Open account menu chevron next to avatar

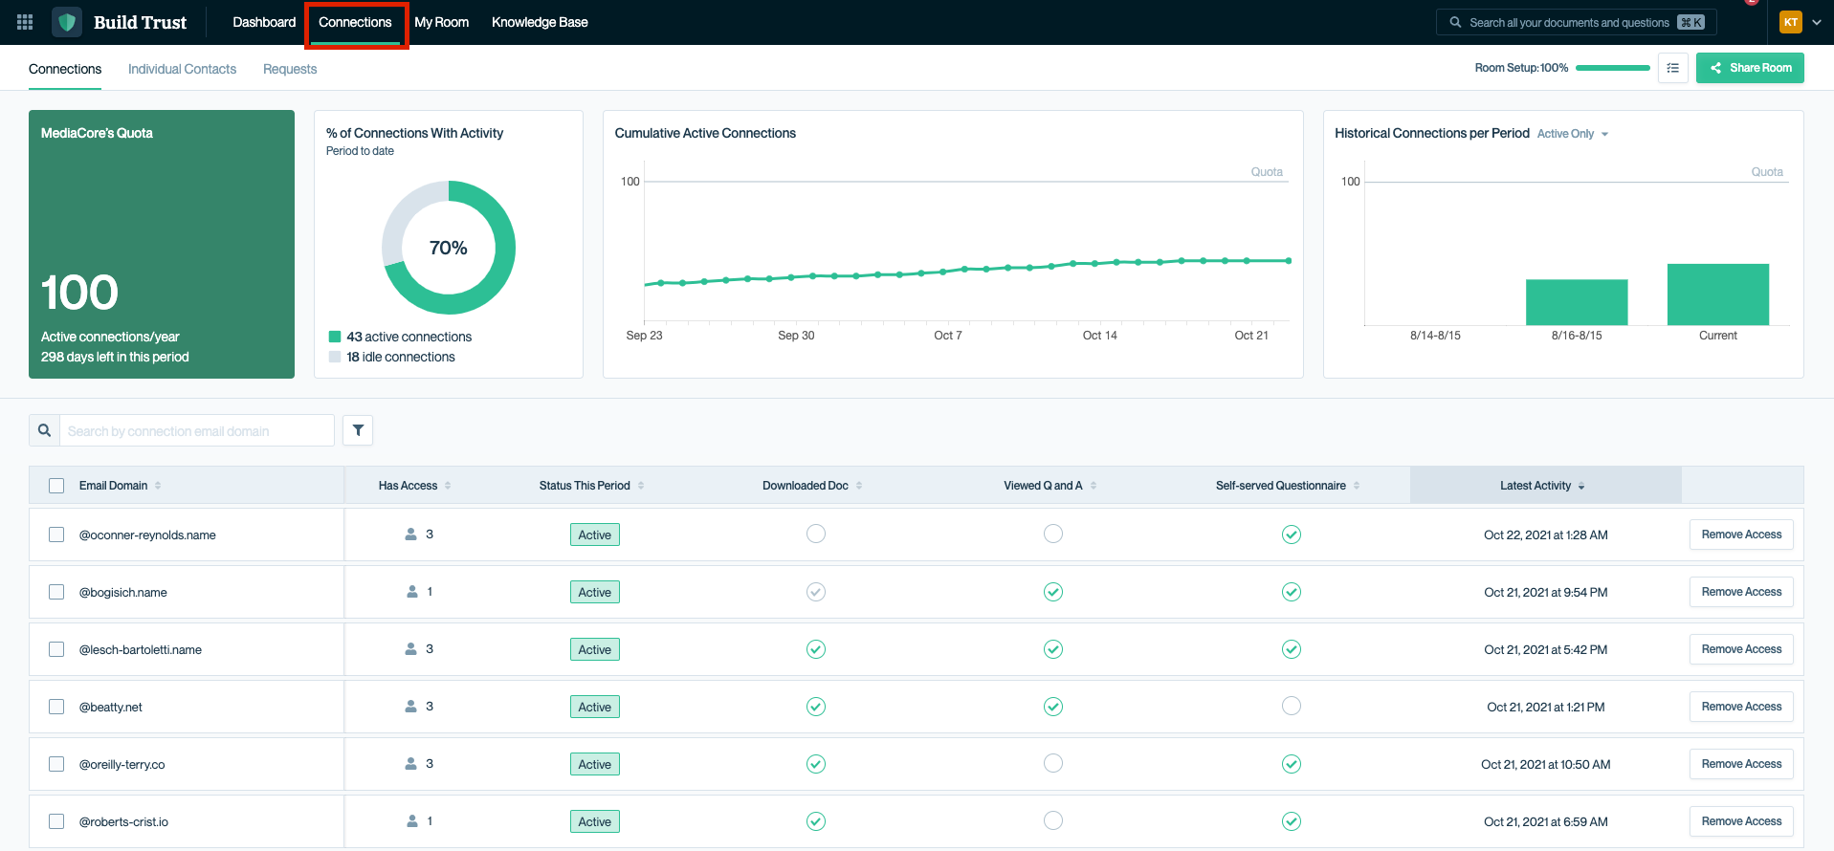tap(1817, 22)
